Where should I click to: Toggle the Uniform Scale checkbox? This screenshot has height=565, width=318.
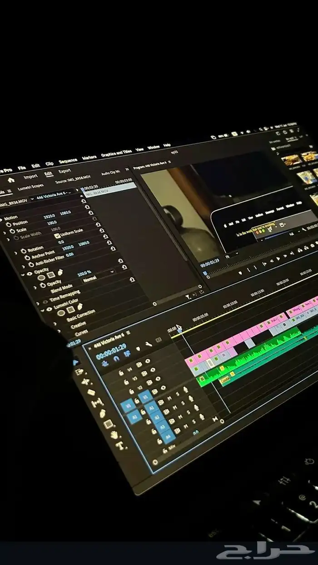point(57,235)
